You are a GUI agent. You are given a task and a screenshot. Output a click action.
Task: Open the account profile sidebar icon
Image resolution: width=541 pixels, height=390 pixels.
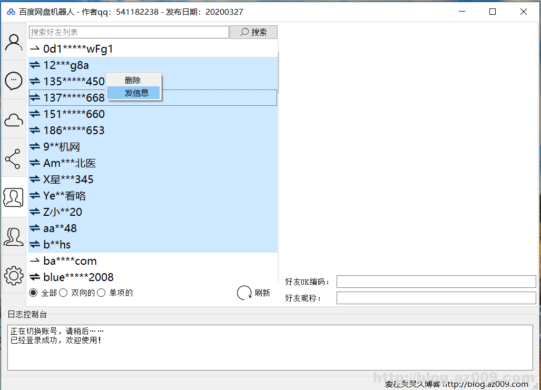coord(14,42)
